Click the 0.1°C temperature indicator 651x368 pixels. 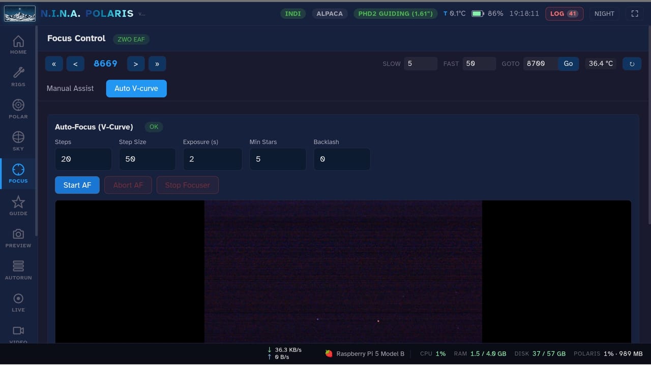(x=454, y=14)
